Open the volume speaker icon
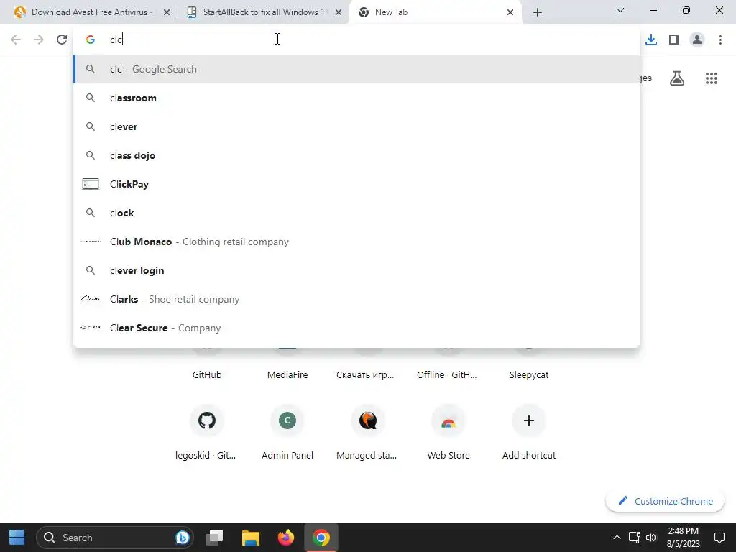This screenshot has height=552, width=736. pos(650,538)
